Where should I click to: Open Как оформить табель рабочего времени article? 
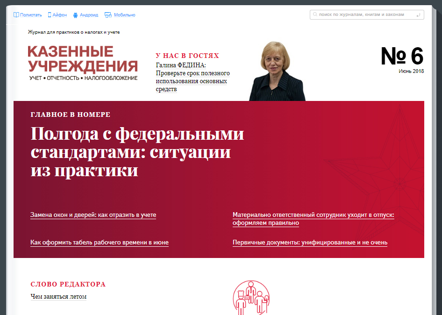[99, 243]
